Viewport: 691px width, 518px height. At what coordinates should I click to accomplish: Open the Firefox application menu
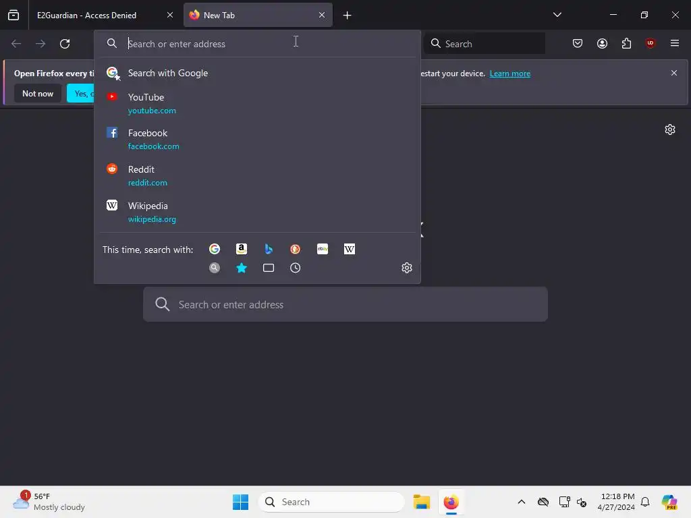[x=674, y=43]
